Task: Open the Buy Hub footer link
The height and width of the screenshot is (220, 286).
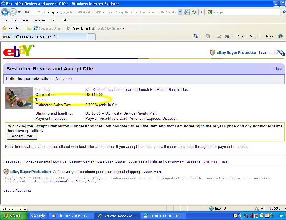Action: [x=60, y=162]
